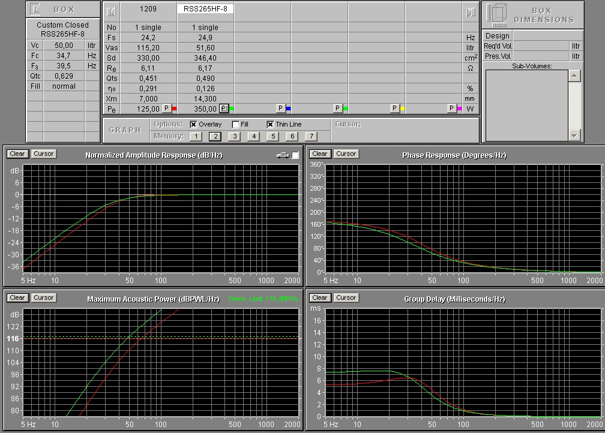Clear the Phase Response graph
The height and width of the screenshot is (433, 605).
point(320,154)
